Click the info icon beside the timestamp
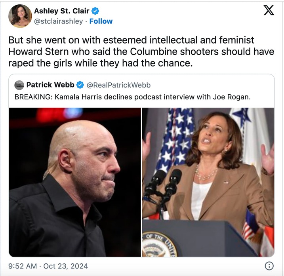 [269, 266]
